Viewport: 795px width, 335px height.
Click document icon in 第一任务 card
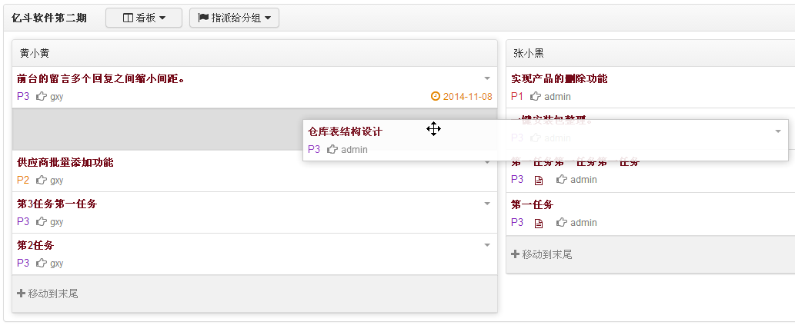[x=539, y=223]
